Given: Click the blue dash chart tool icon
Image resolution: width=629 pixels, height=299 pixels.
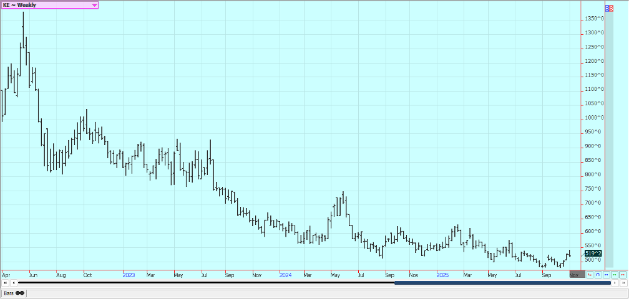Looking at the screenshot, I should click(606, 274).
